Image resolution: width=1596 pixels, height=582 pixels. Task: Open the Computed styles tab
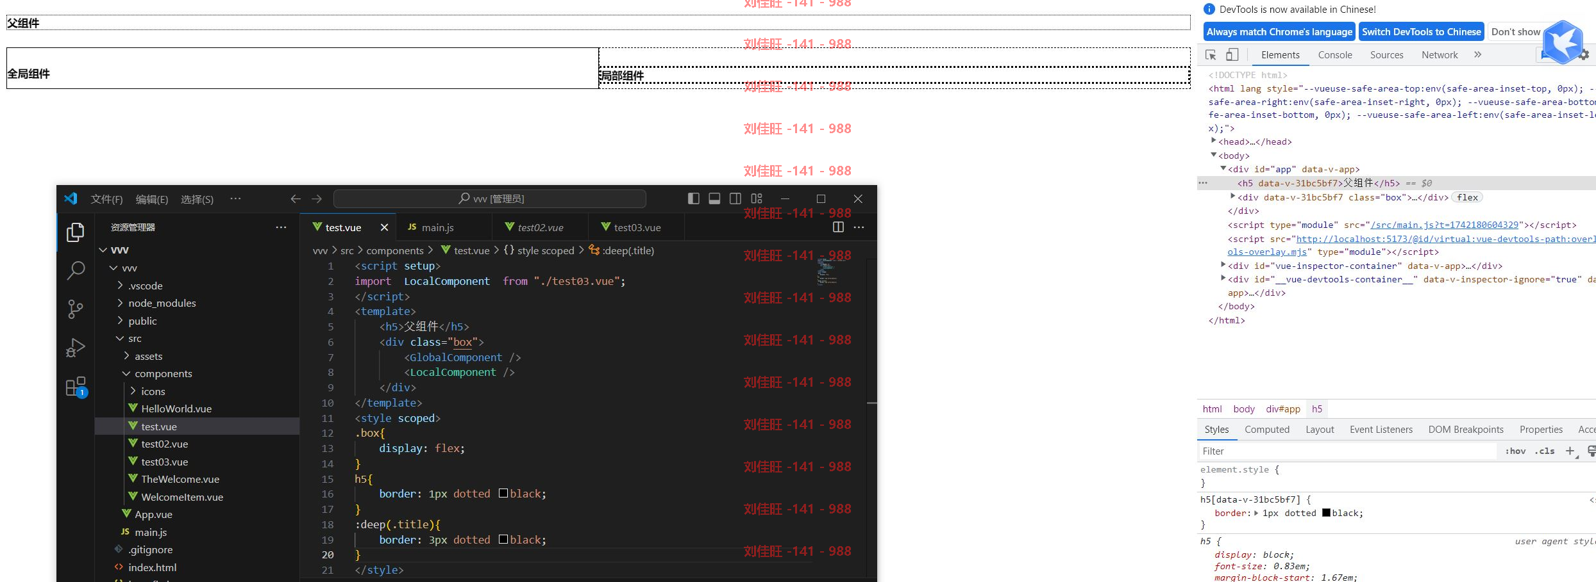pos(1267,430)
